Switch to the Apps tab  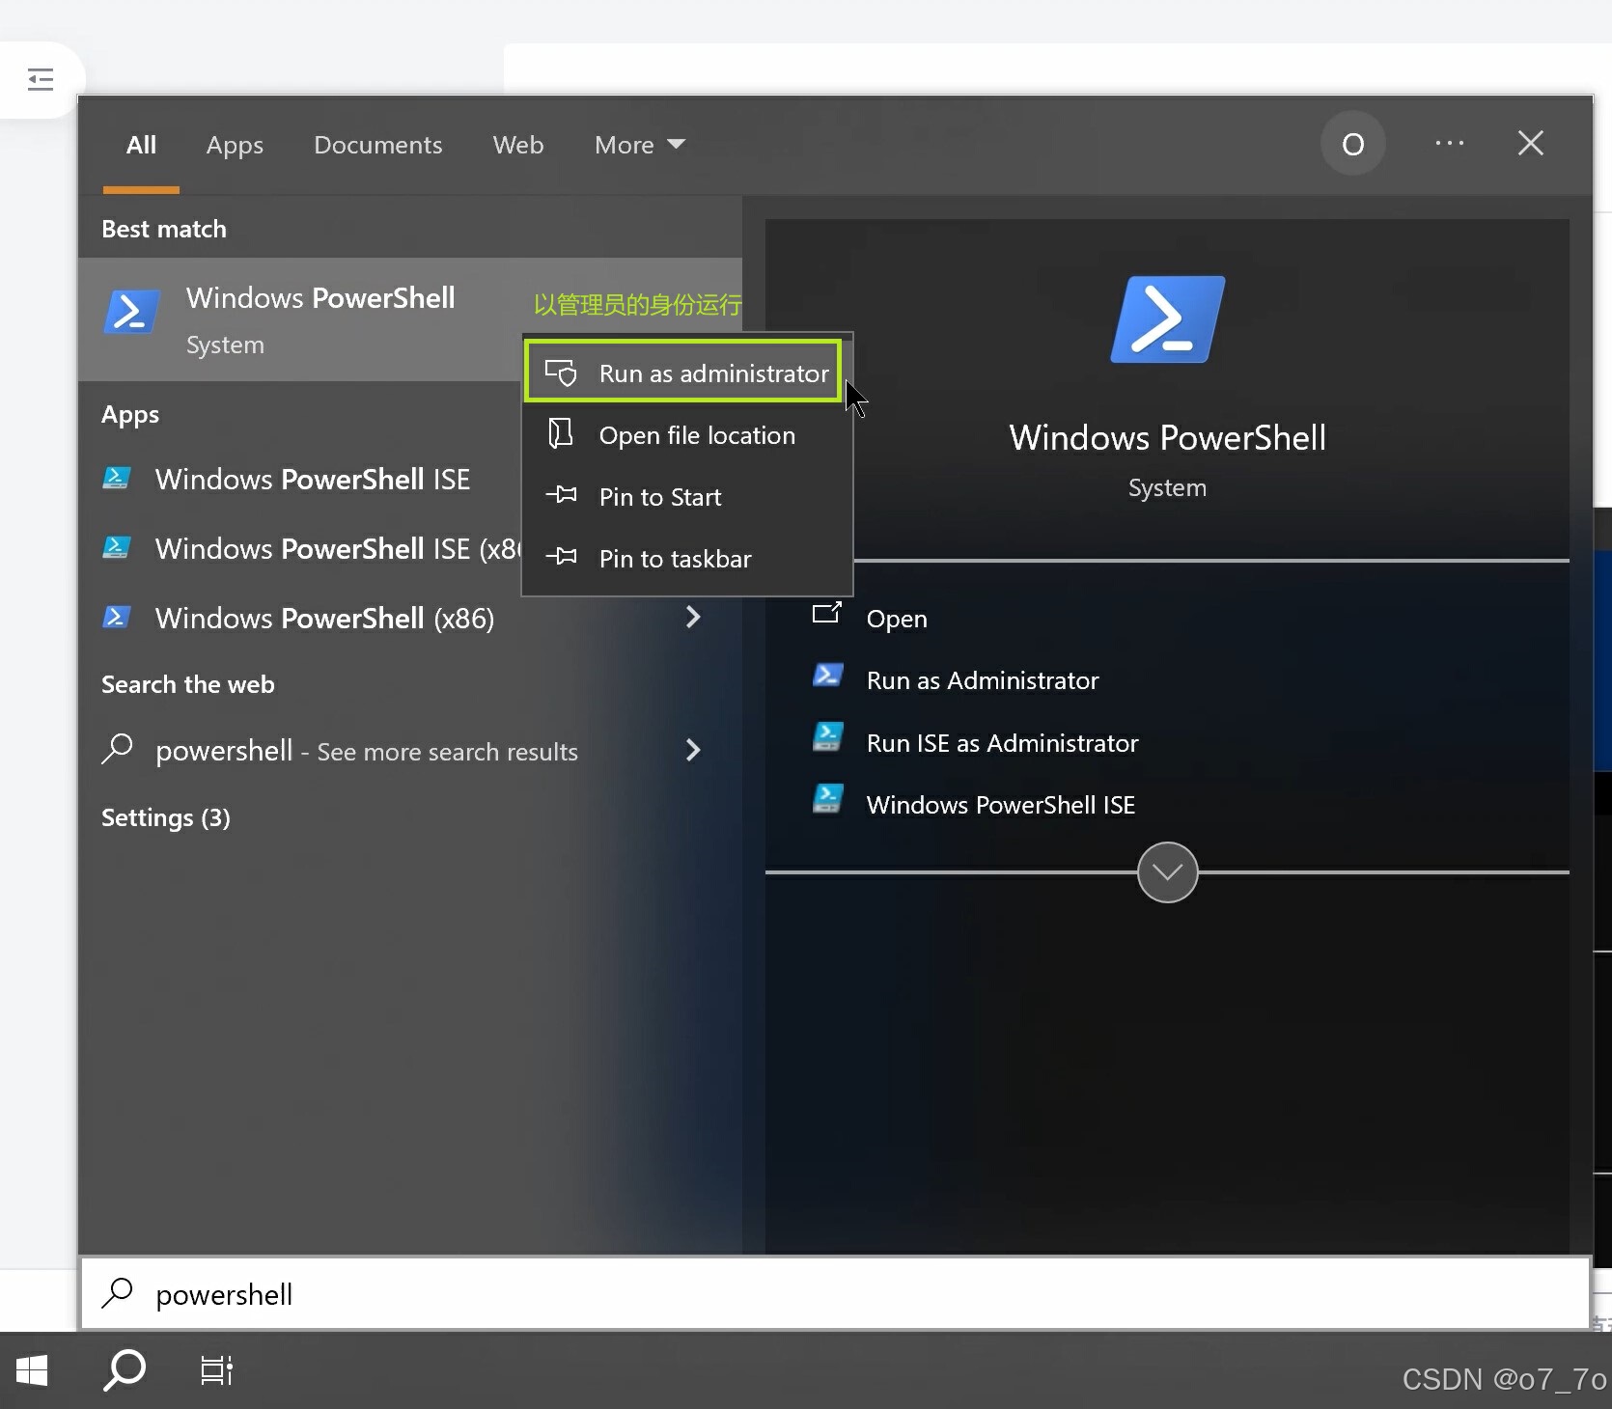click(x=235, y=146)
